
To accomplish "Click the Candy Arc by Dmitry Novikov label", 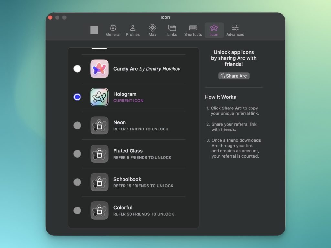I will coord(147,69).
